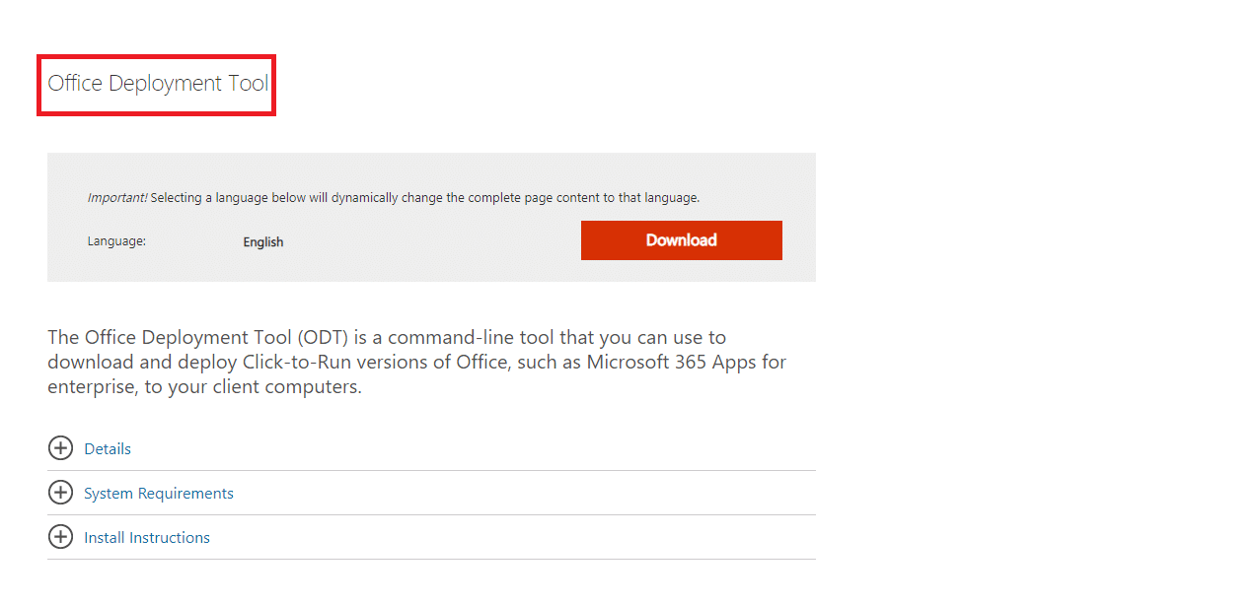The height and width of the screenshot is (604, 1258).
Task: Click the 'Language:' label
Action: point(116,241)
